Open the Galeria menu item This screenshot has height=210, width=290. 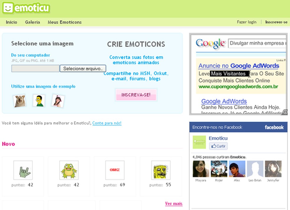[32, 22]
